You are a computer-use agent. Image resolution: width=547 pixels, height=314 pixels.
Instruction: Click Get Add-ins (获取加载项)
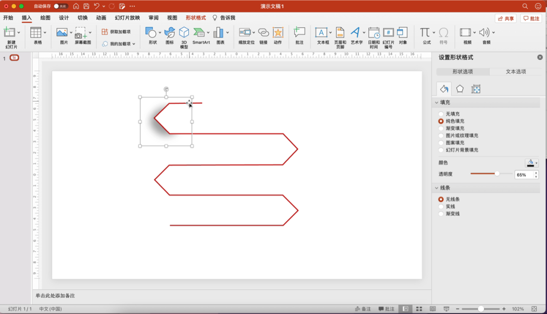pyautogui.click(x=116, y=32)
